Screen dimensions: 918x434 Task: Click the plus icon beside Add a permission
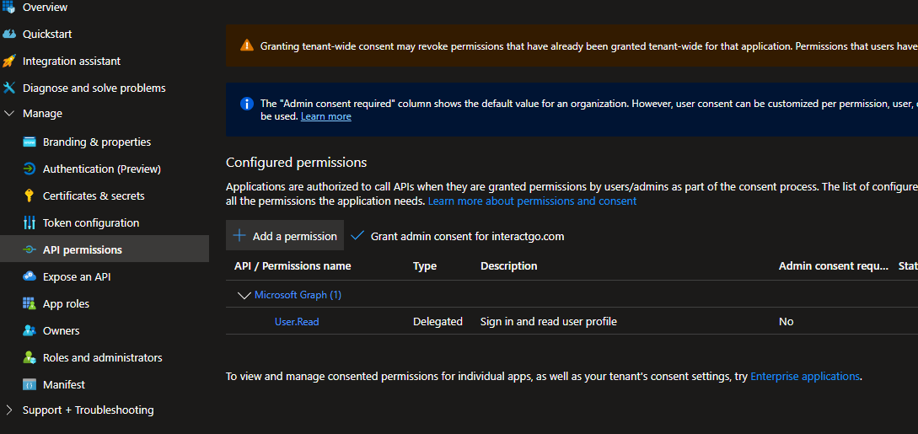click(239, 236)
